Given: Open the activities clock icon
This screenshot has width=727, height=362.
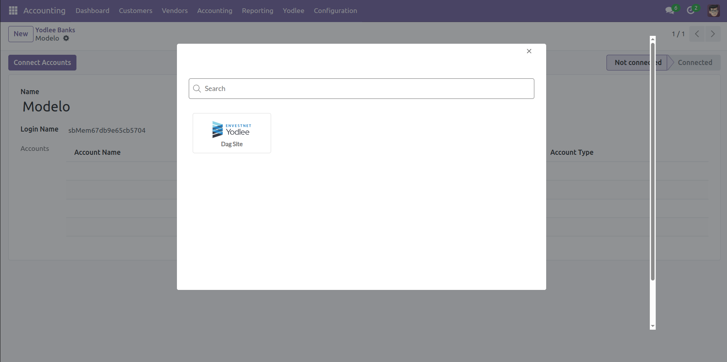Looking at the screenshot, I should [x=690, y=11].
